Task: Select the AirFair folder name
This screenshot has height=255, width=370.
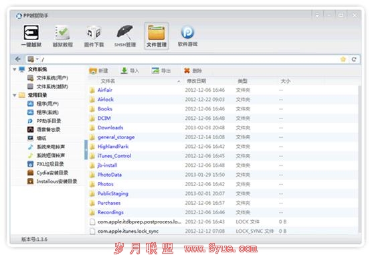Action: pos(105,90)
